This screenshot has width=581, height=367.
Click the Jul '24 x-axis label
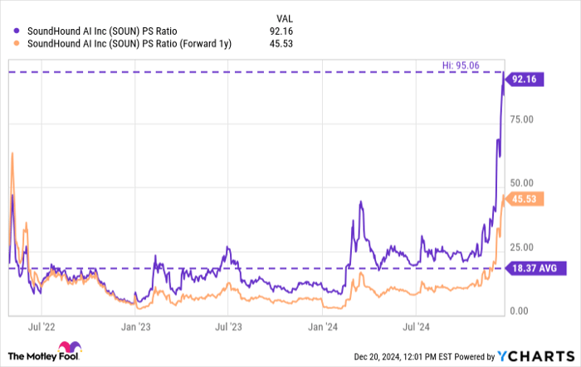(x=416, y=327)
